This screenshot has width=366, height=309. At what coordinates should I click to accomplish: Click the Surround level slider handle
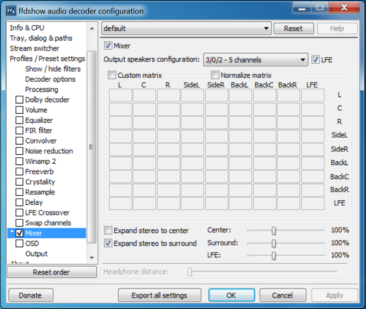click(274, 243)
